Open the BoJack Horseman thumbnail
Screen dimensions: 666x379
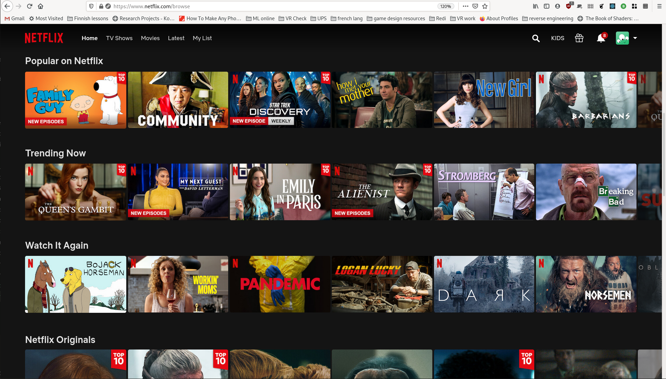tap(75, 284)
